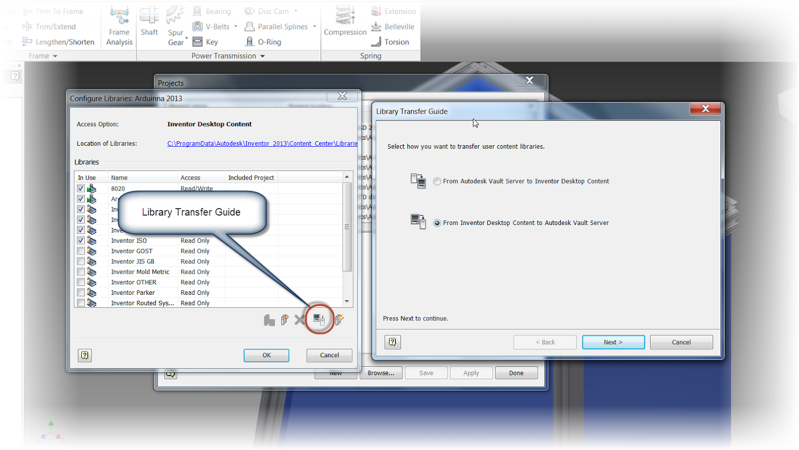Click the Create Library icon in Configure Libraries
The height and width of the screenshot is (450, 799).
pos(269,320)
